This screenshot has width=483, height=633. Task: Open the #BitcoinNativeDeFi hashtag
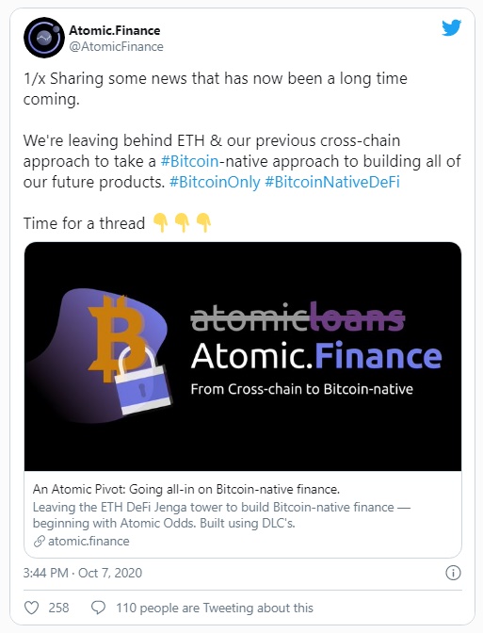point(332,182)
